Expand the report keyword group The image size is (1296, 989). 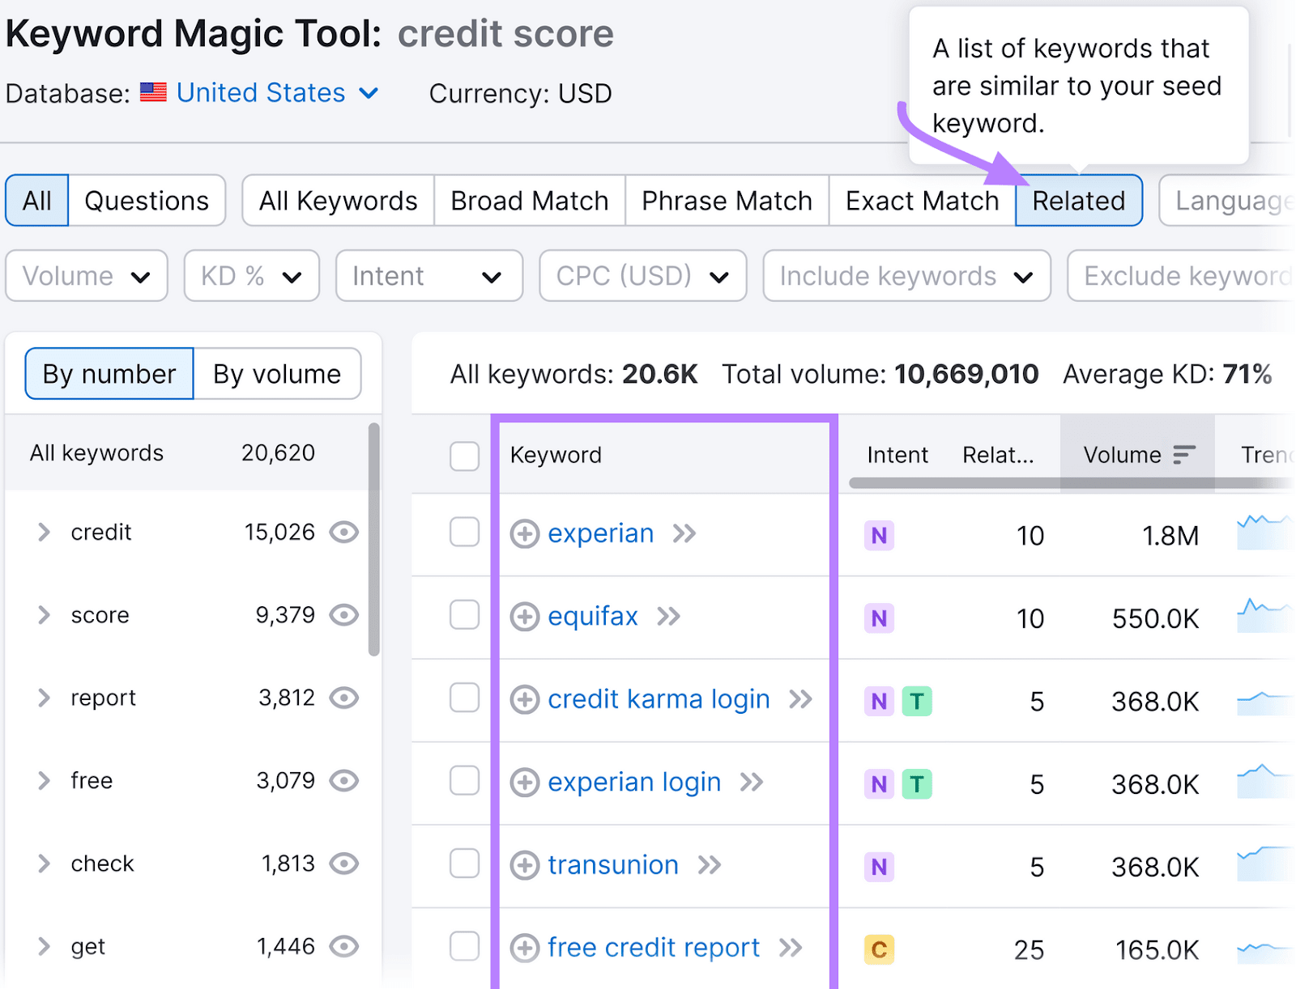point(44,698)
